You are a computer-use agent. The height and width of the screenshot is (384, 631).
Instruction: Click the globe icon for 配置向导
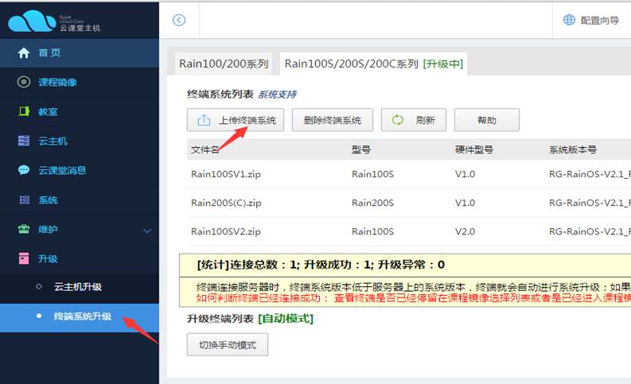click(x=569, y=20)
